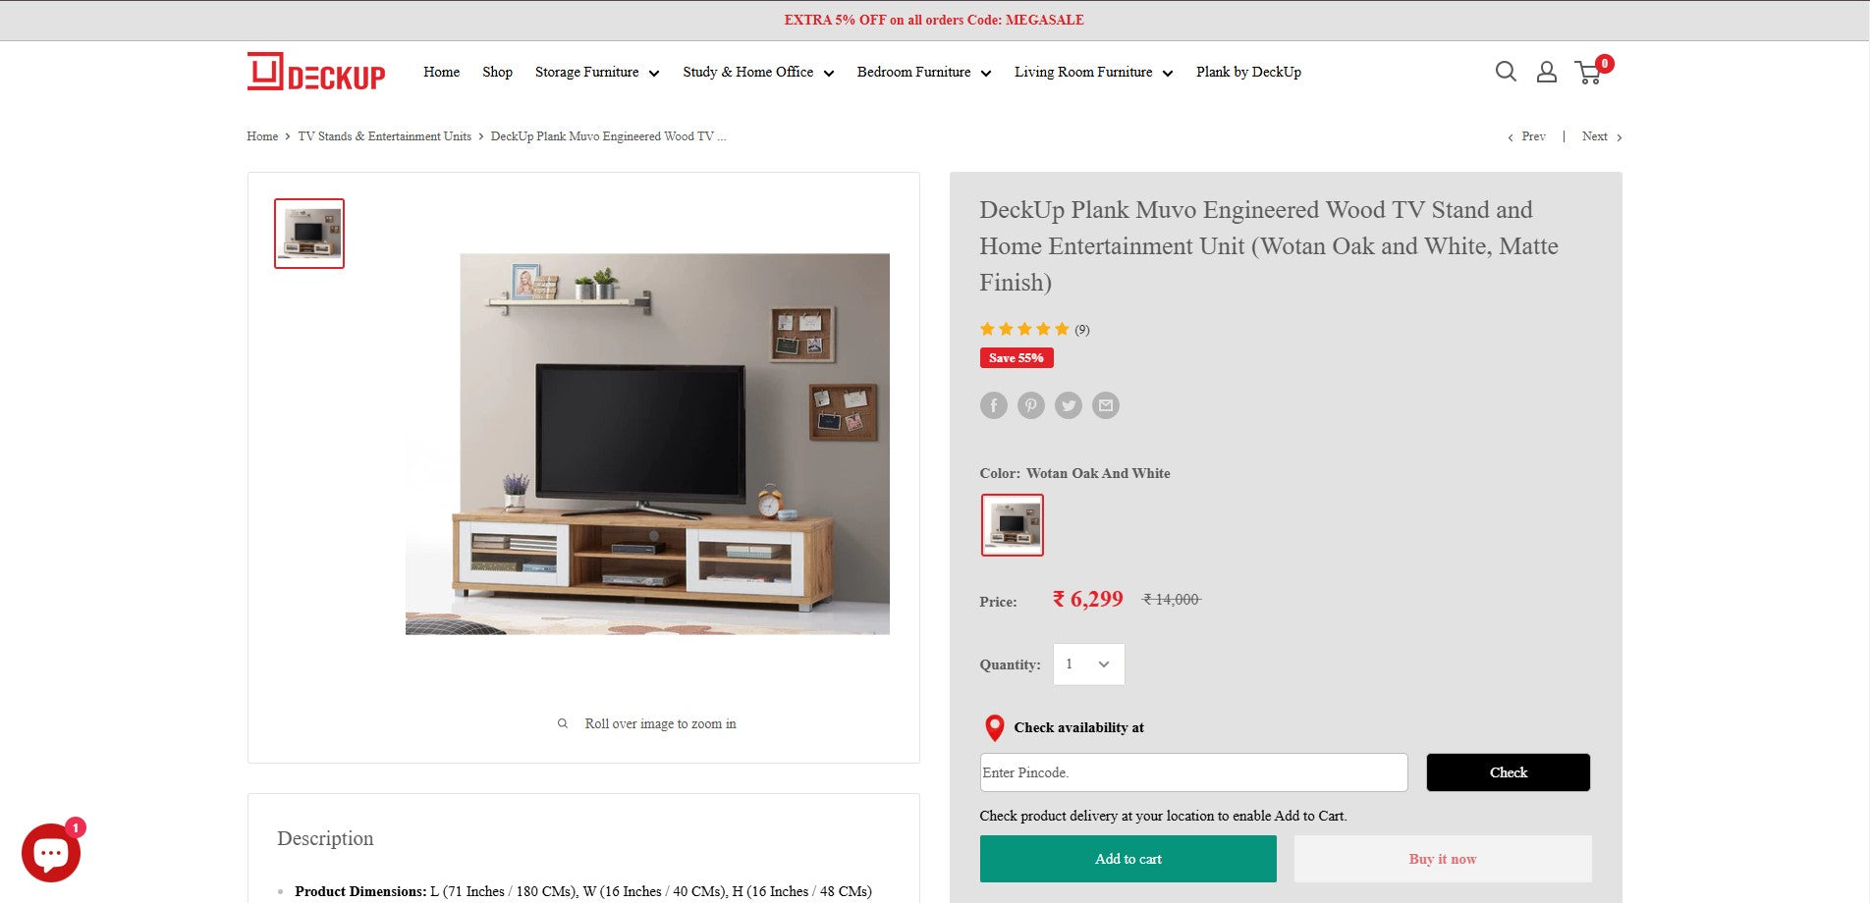This screenshot has width=1870, height=903.
Task: Open the Quantity dropdown
Action: [x=1089, y=664]
